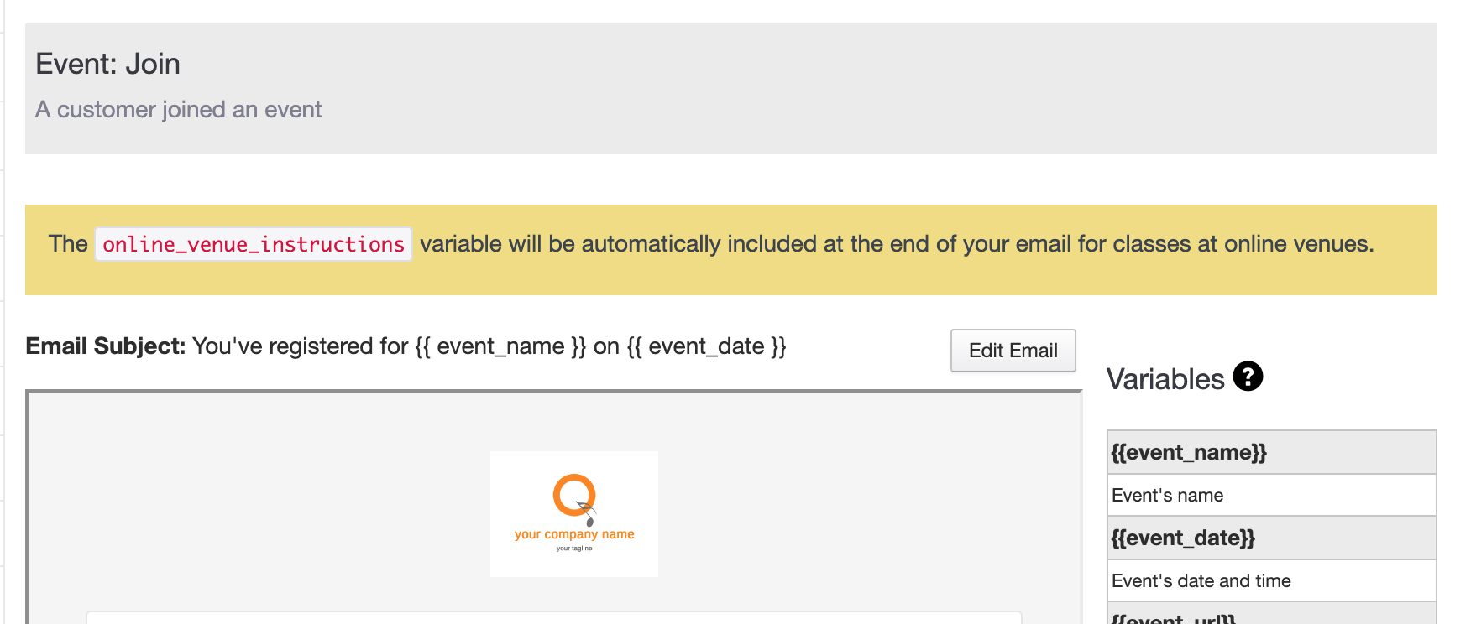Click the partially visible {{event_url}} variable row

point(1271,617)
